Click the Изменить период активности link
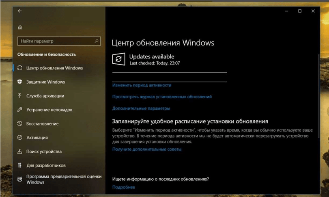This screenshot has width=329, height=197. [142, 85]
